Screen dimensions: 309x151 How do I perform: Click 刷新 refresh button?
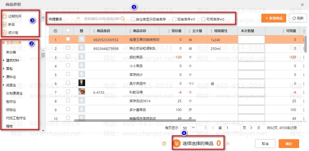(298, 18)
